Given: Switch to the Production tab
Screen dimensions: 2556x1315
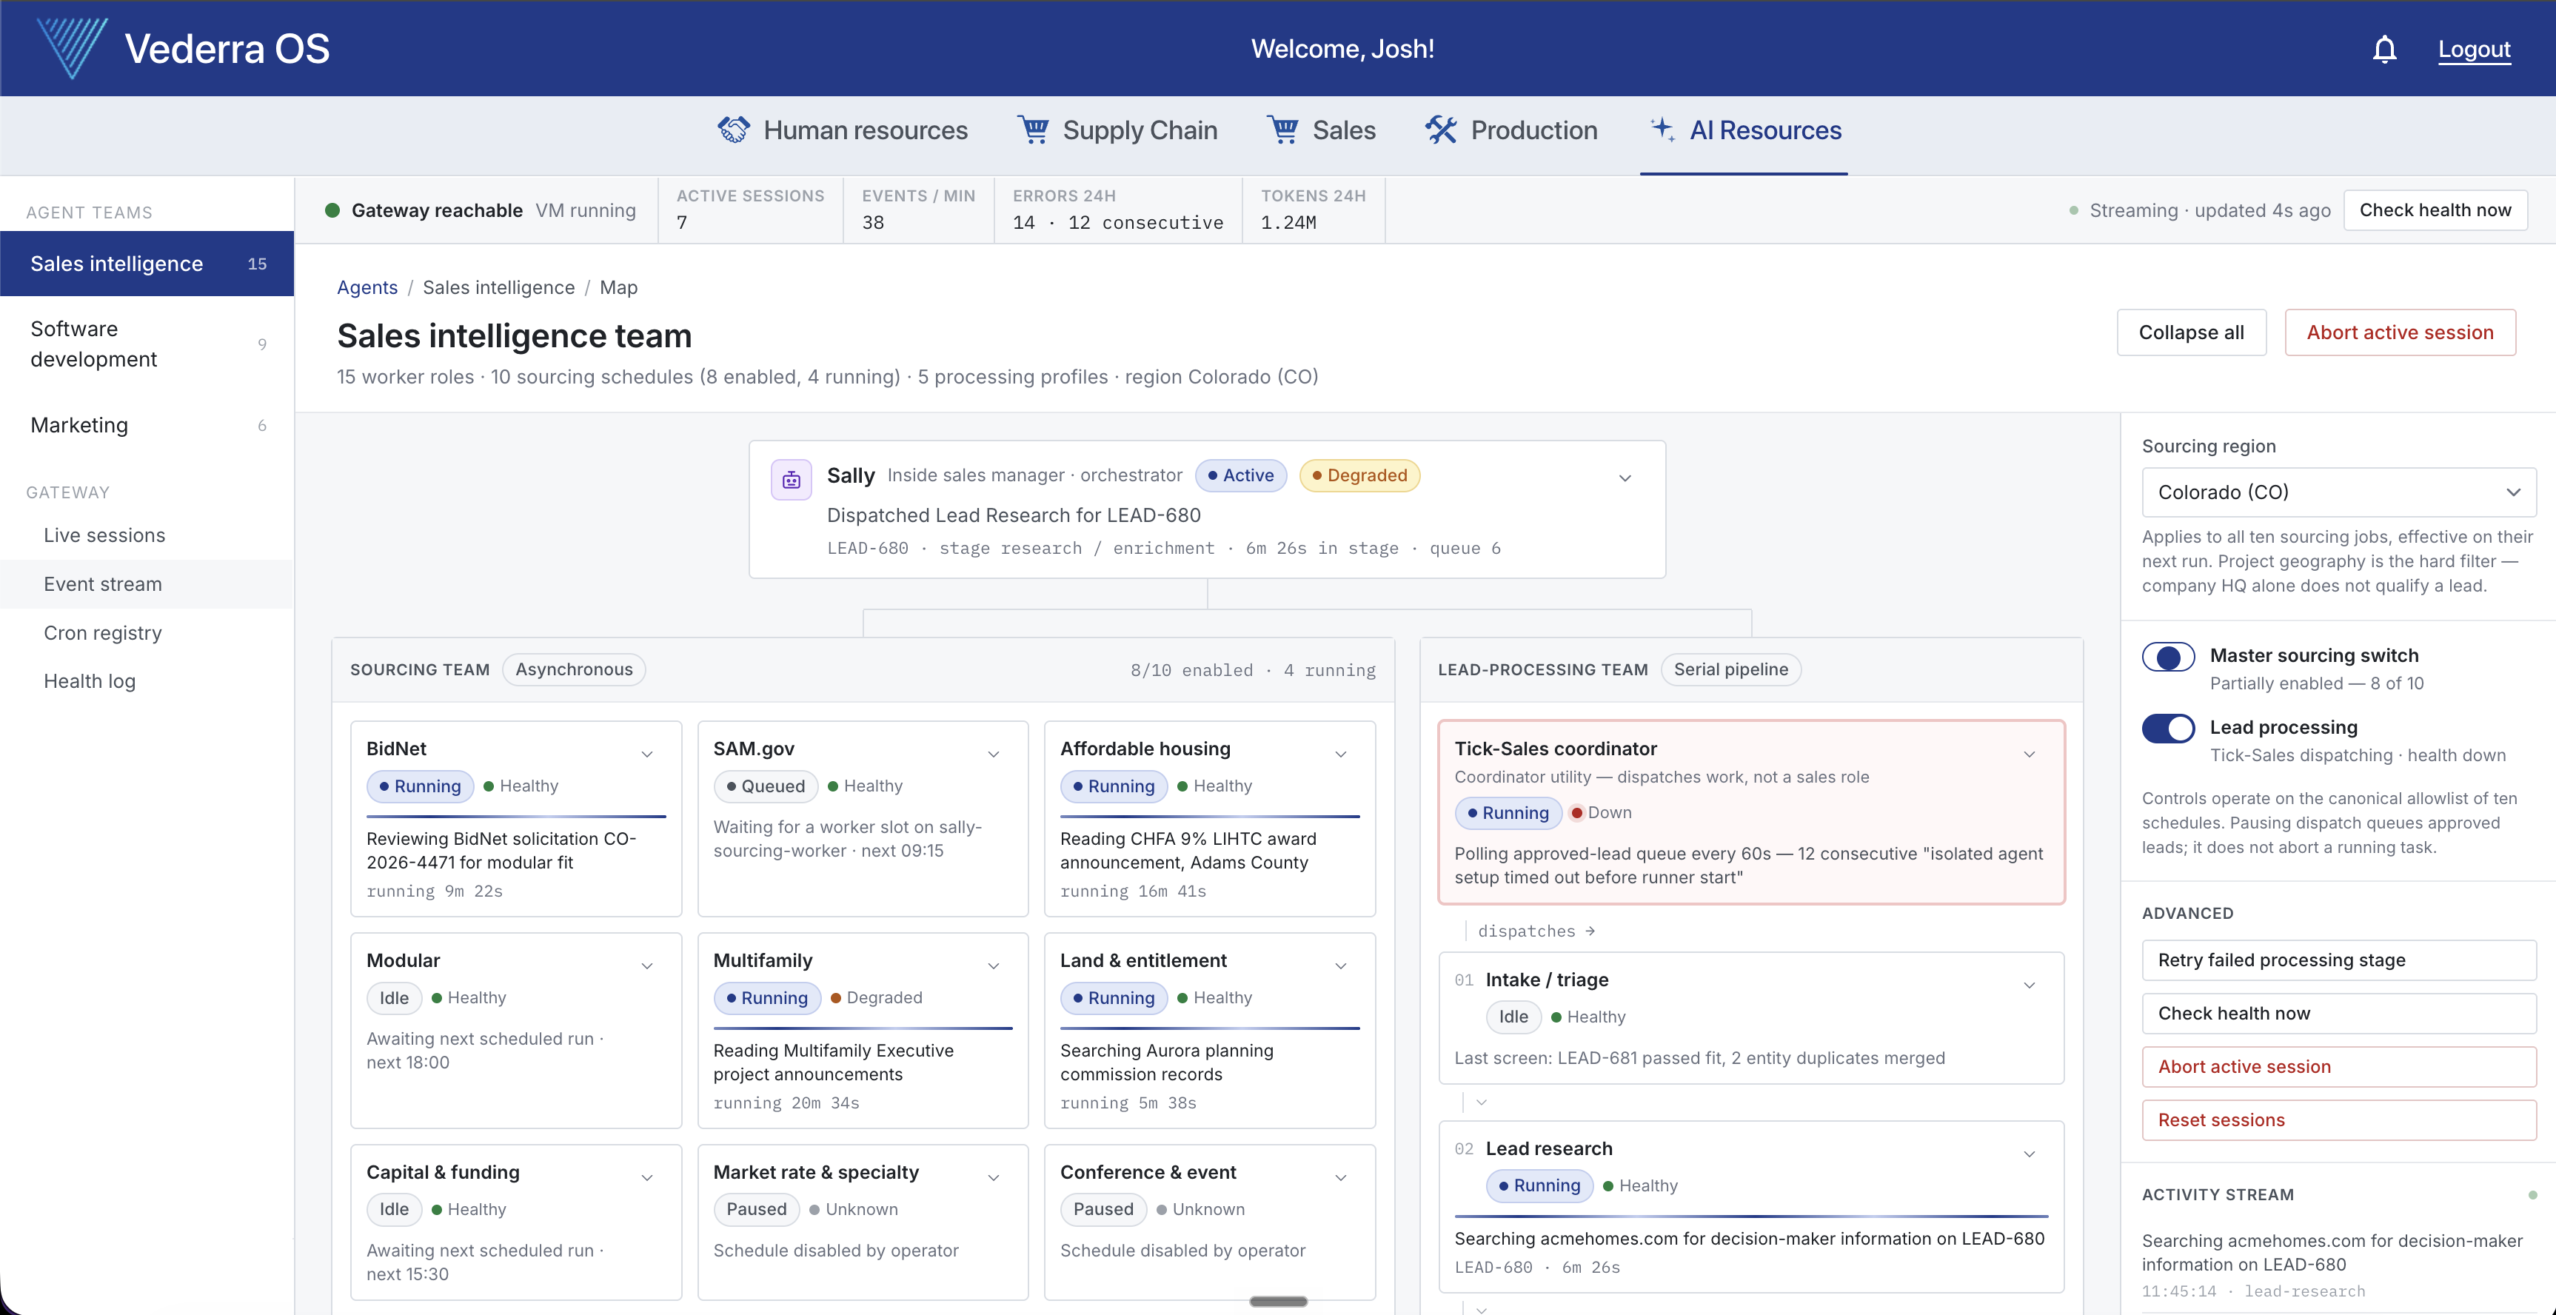Looking at the screenshot, I should click(1510, 130).
